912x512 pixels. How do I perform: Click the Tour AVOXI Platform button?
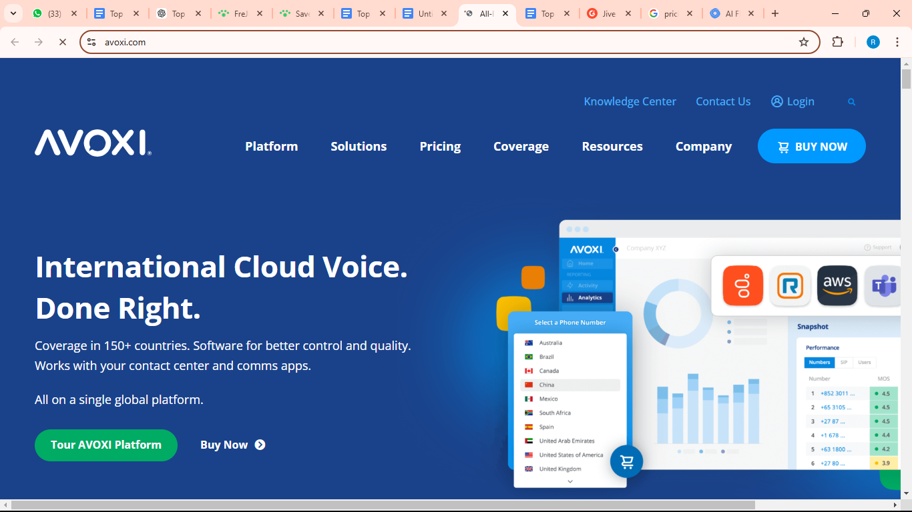(x=105, y=445)
